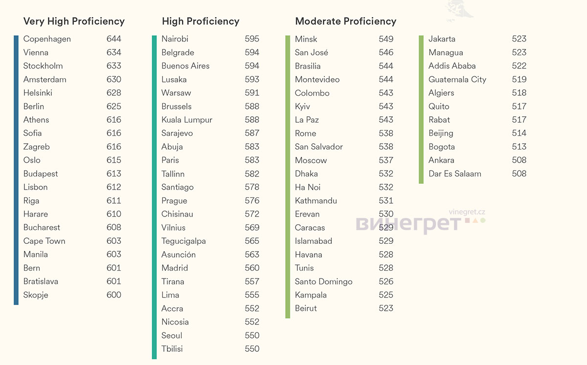
Task: Click the Very High Proficiency heading
Action: pyautogui.click(x=74, y=21)
